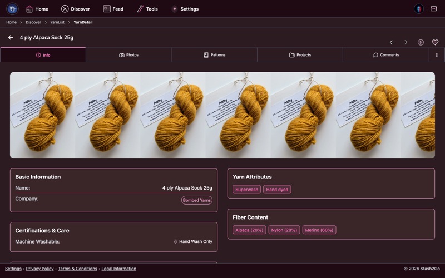445x278 pixels.
Task: Select the Info tab
Action: 43,54
